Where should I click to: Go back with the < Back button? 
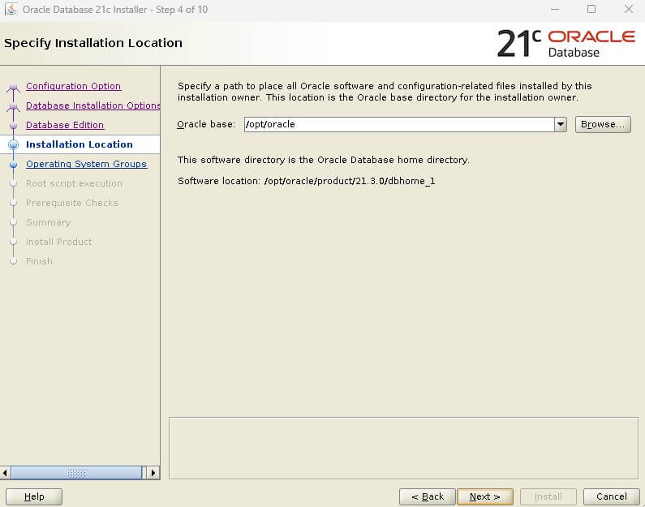click(x=428, y=496)
